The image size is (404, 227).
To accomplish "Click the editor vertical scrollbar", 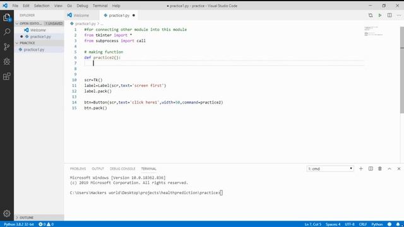I will coord(402,69).
